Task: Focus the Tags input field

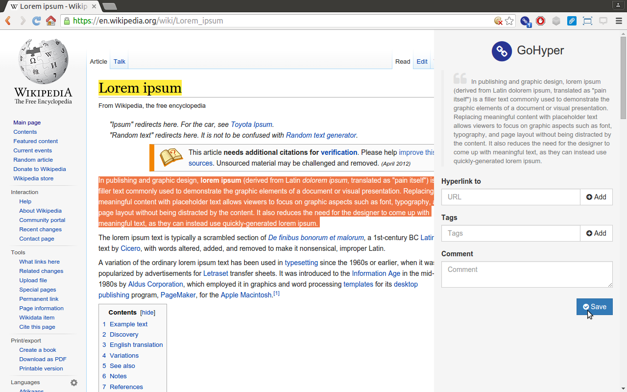Action: tap(511, 233)
